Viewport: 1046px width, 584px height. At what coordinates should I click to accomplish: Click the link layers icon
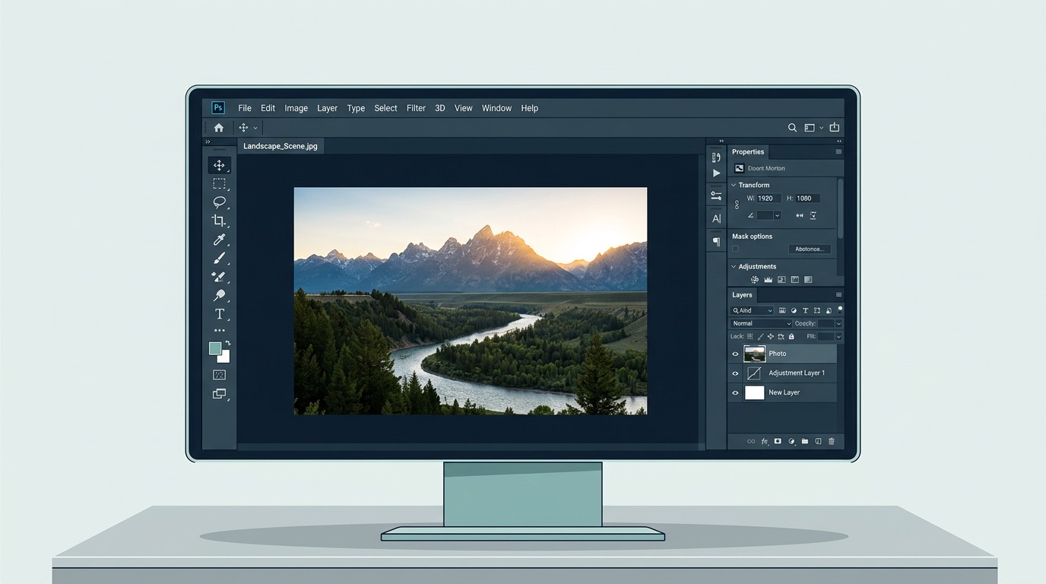pyautogui.click(x=751, y=441)
